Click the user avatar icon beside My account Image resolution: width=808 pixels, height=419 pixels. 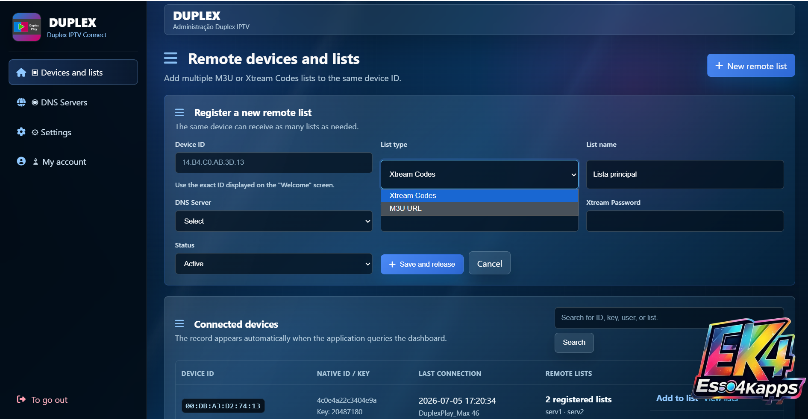(21, 161)
